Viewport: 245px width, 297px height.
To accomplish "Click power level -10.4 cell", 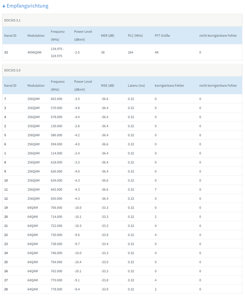I will click(x=78, y=262).
